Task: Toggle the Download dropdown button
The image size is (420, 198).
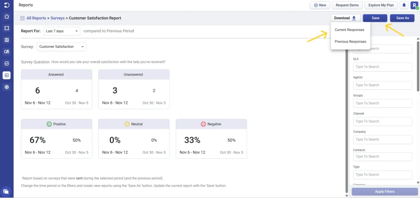Action: point(345,18)
